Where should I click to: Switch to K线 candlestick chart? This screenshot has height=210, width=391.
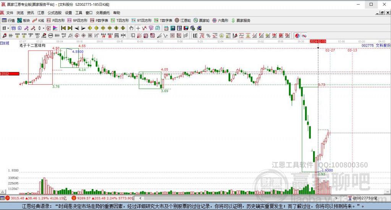click(39, 21)
